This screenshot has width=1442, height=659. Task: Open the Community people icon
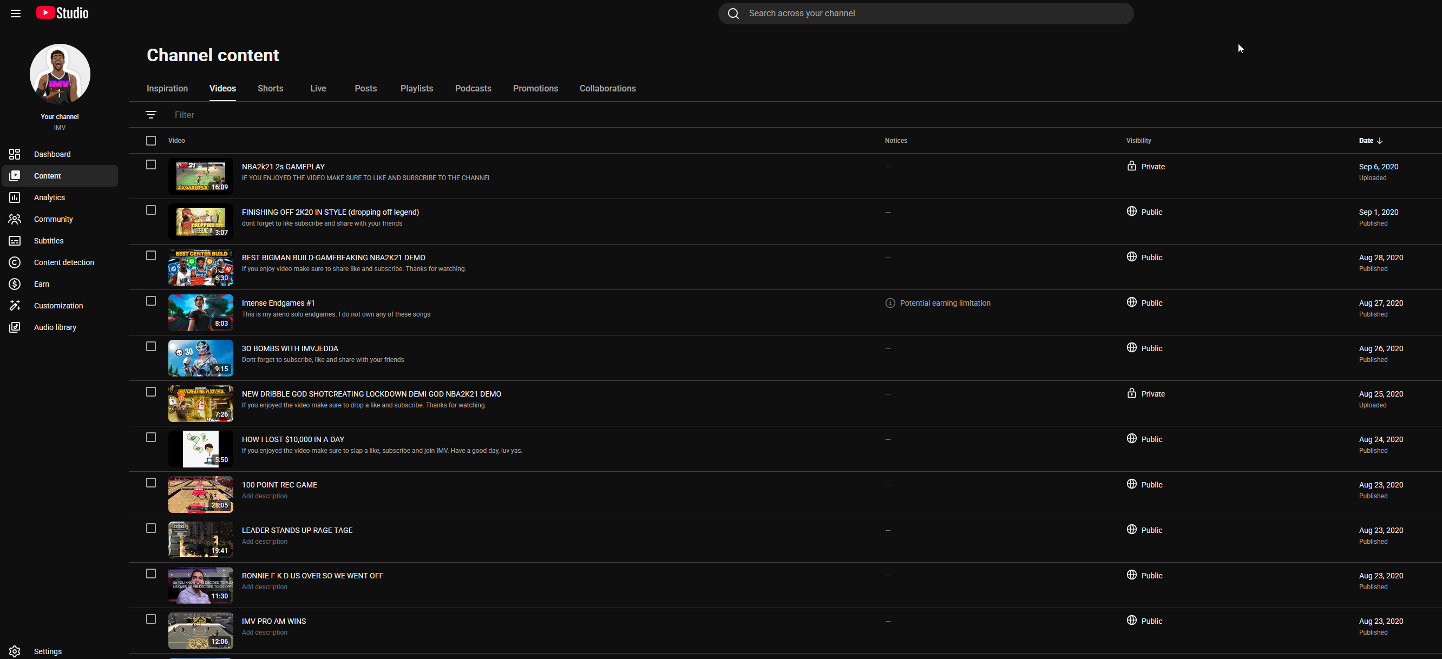15,219
